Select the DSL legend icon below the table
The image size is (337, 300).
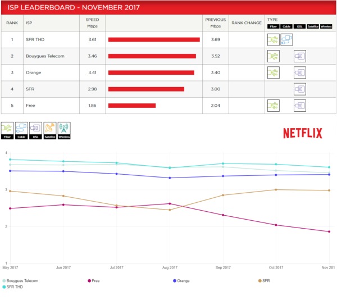click(x=35, y=131)
